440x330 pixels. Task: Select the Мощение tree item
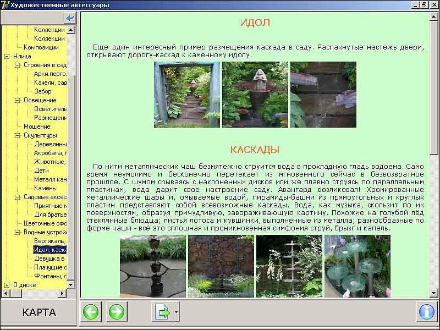(x=37, y=127)
